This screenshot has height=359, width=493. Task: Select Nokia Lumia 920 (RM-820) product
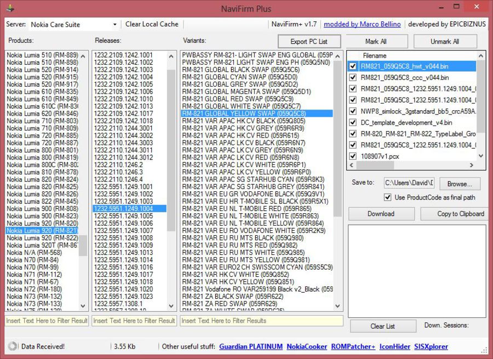[x=42, y=223]
